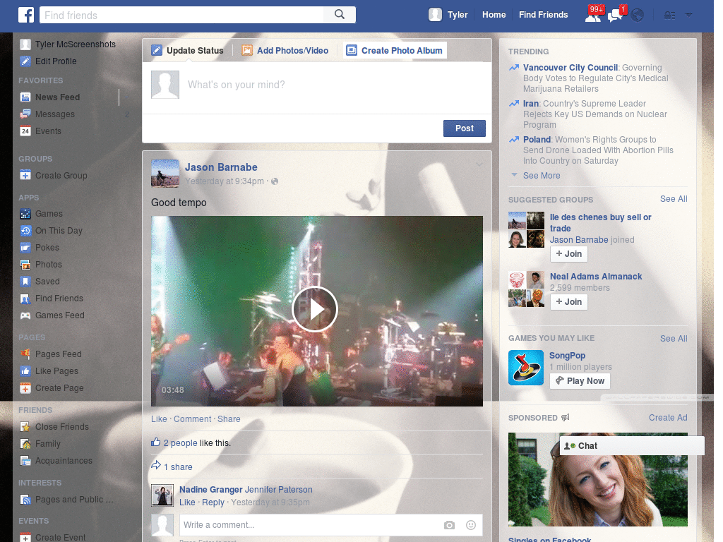Screen dimensions: 723x542
Task: Open the Poland trending topic
Action: coord(537,140)
